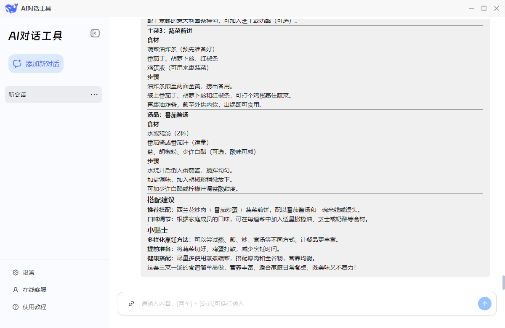Click the line 水或鸡汤（2杯）
The image size is (505, 328).
coord(168,133)
